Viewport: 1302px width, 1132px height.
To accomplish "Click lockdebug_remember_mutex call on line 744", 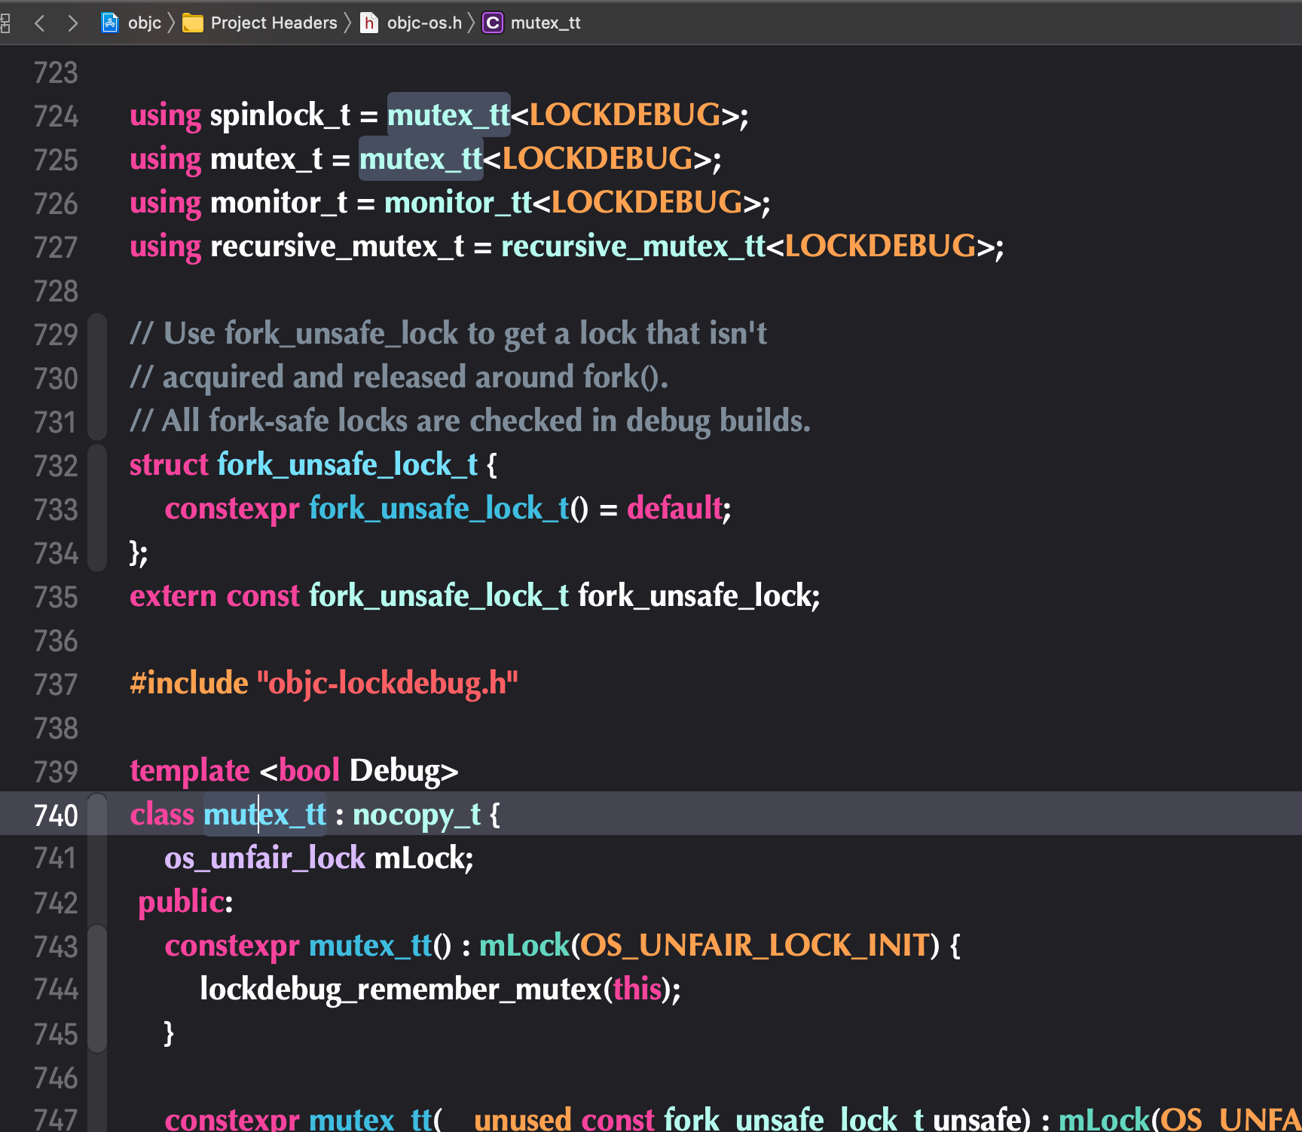I will tap(401, 990).
